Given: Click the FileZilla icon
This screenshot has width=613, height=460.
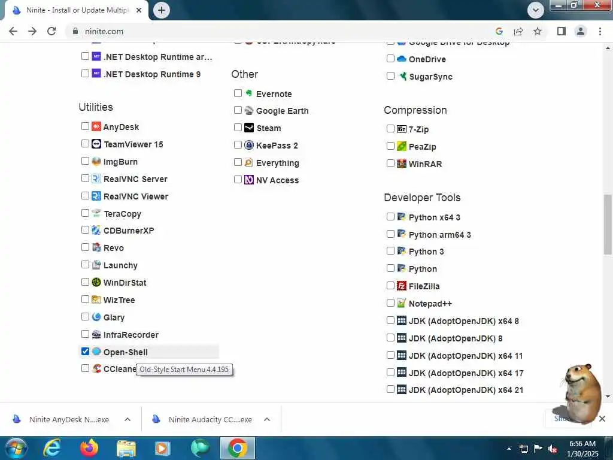Looking at the screenshot, I should tap(402, 286).
